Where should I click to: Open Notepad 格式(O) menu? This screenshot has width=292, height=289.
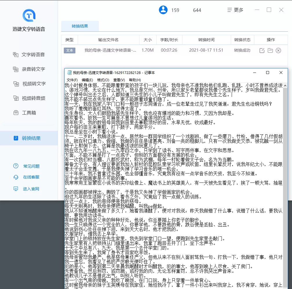coord(103,80)
